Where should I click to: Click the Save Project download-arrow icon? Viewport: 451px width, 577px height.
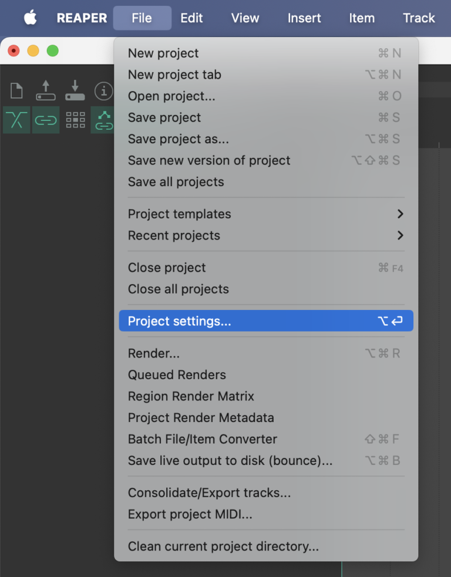click(75, 90)
